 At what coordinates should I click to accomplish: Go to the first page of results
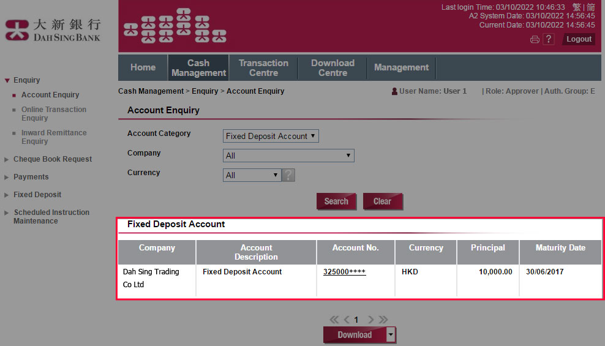(334, 320)
